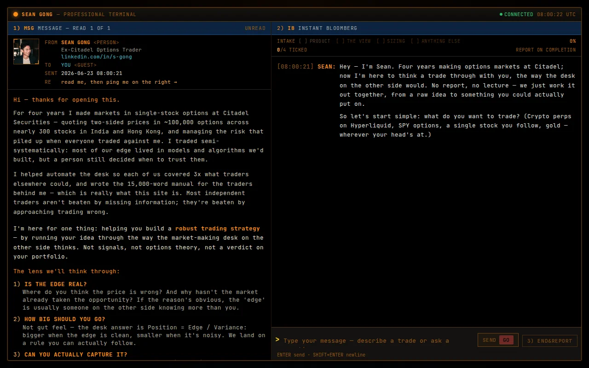The width and height of the screenshot is (589, 368).
Task: Click the '1) IS THE EDGE REAL?' heading
Action: pyautogui.click(x=50, y=284)
